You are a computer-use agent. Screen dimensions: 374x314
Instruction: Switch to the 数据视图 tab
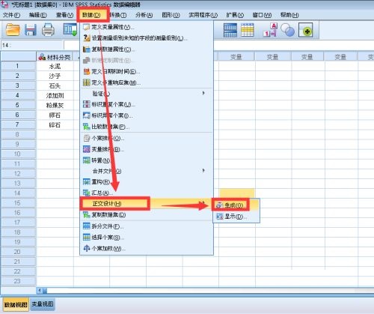coord(16,304)
